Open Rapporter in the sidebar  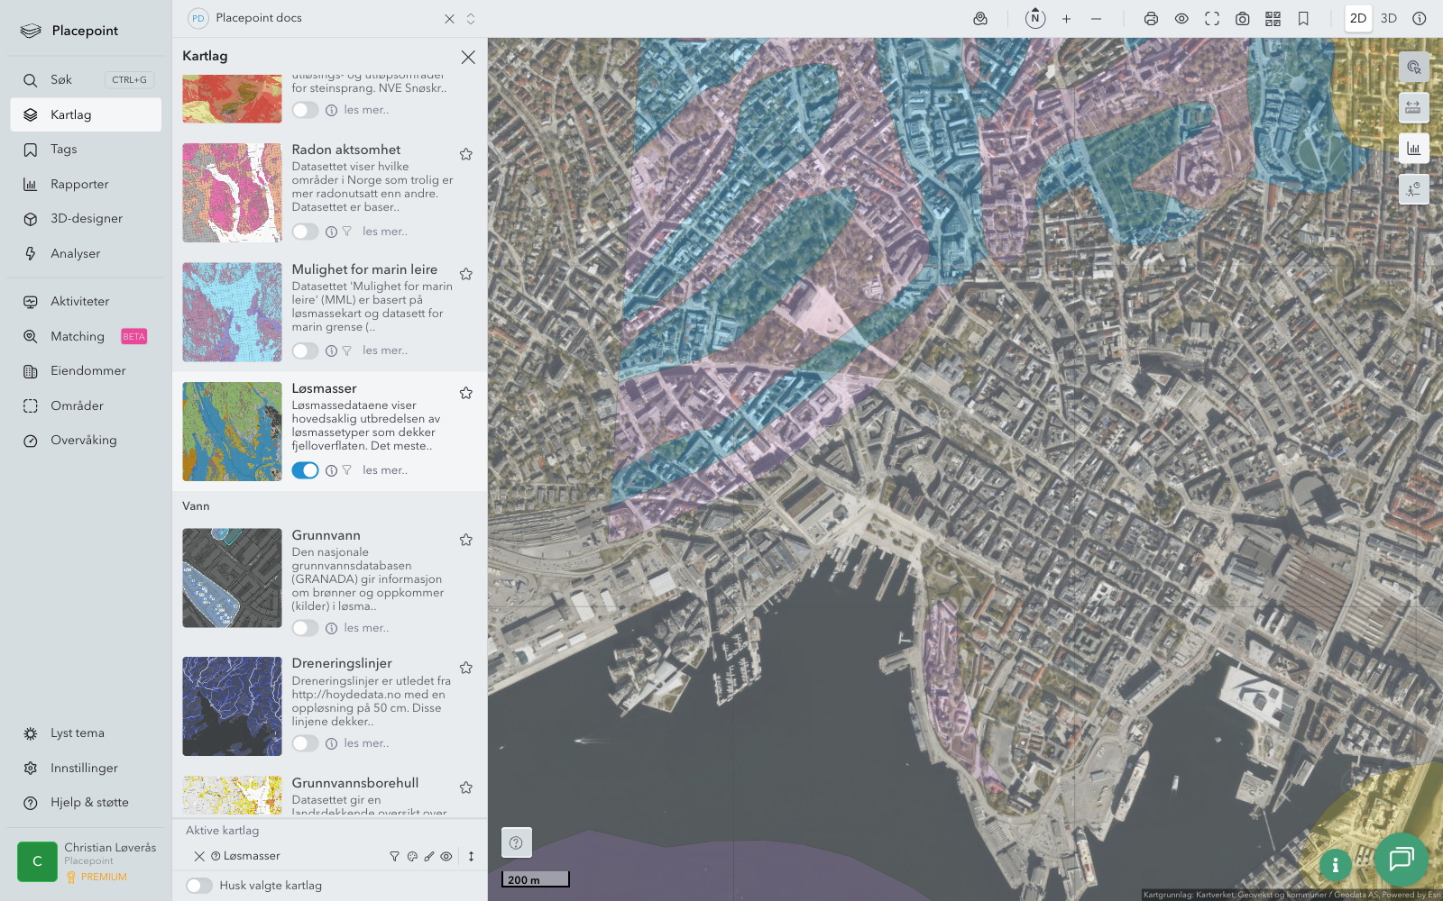point(79,184)
